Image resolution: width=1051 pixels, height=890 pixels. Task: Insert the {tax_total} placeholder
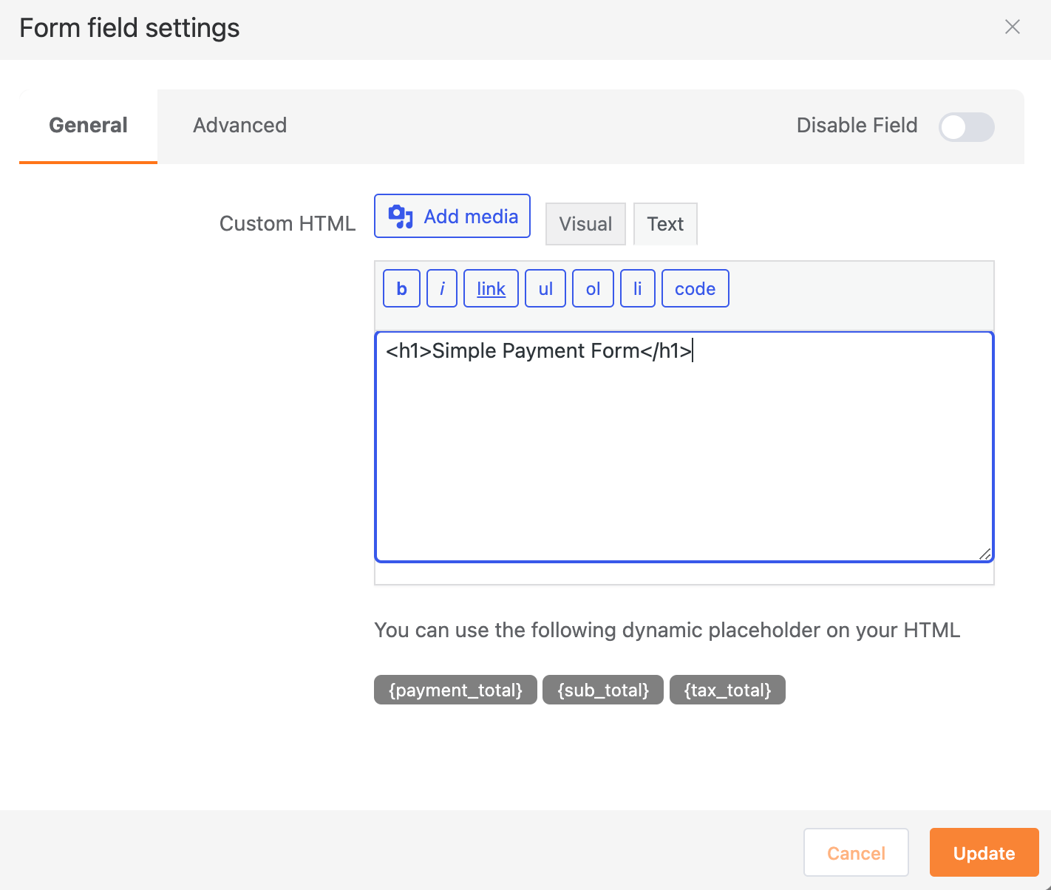click(727, 689)
